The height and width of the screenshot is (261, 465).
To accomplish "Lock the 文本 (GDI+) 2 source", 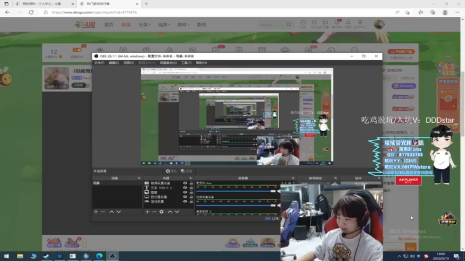I will 191,187.
